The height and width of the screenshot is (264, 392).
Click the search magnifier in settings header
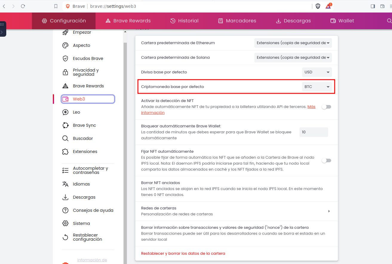coord(389,21)
